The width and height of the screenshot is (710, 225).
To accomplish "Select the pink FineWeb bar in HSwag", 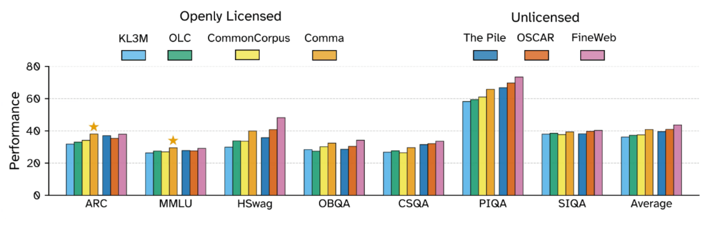I will (x=281, y=156).
